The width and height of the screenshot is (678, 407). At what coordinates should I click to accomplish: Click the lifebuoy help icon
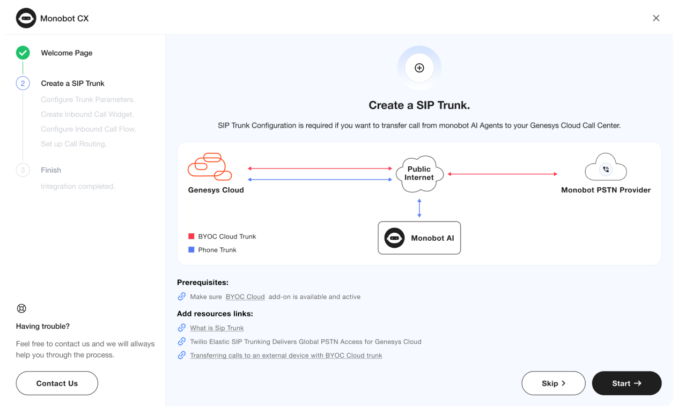click(21, 308)
